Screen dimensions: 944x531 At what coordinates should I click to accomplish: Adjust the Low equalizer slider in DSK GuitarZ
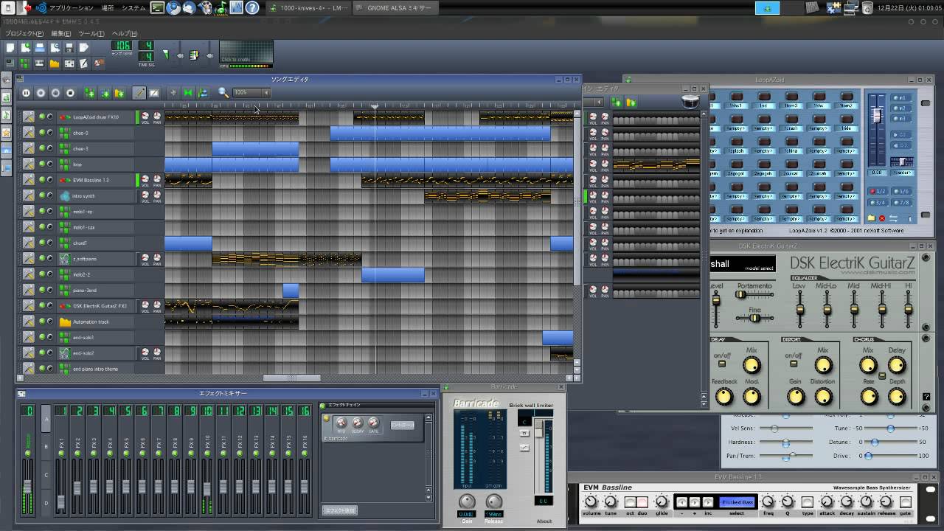(799, 310)
